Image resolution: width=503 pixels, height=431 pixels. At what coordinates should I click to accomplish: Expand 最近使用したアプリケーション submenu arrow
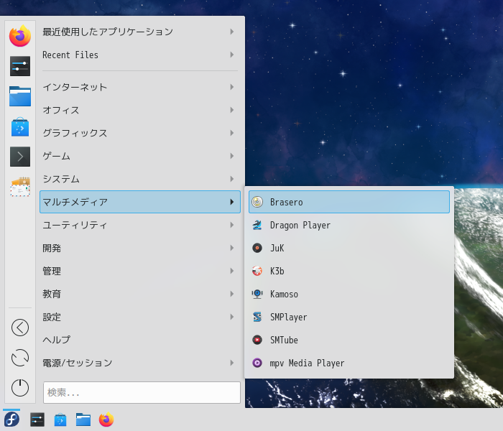point(232,32)
